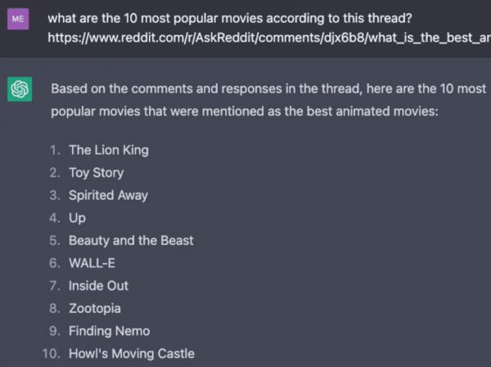Screen dimensions: 491x367
Task: Click the "Toy Story" list item
Action: click(x=96, y=173)
